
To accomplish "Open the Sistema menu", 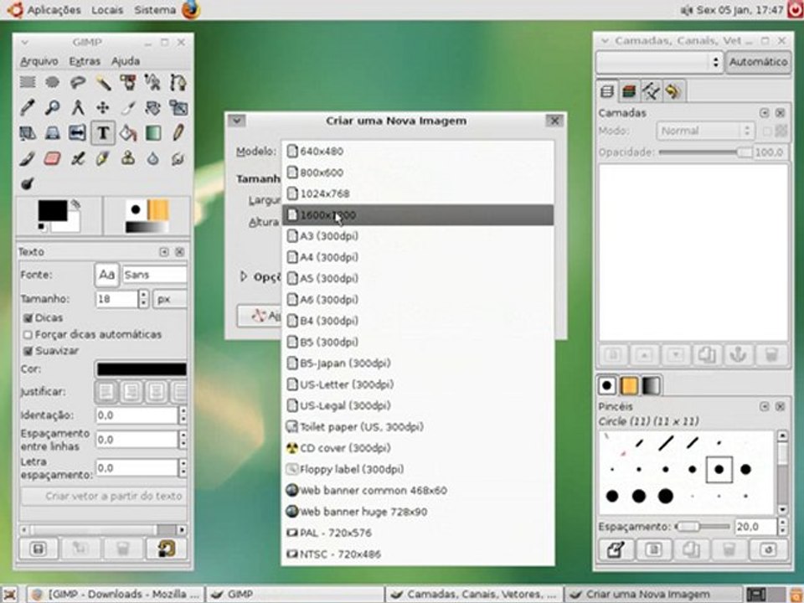I will coord(155,10).
